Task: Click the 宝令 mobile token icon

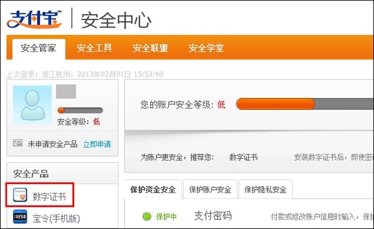Action: pyautogui.click(x=20, y=217)
